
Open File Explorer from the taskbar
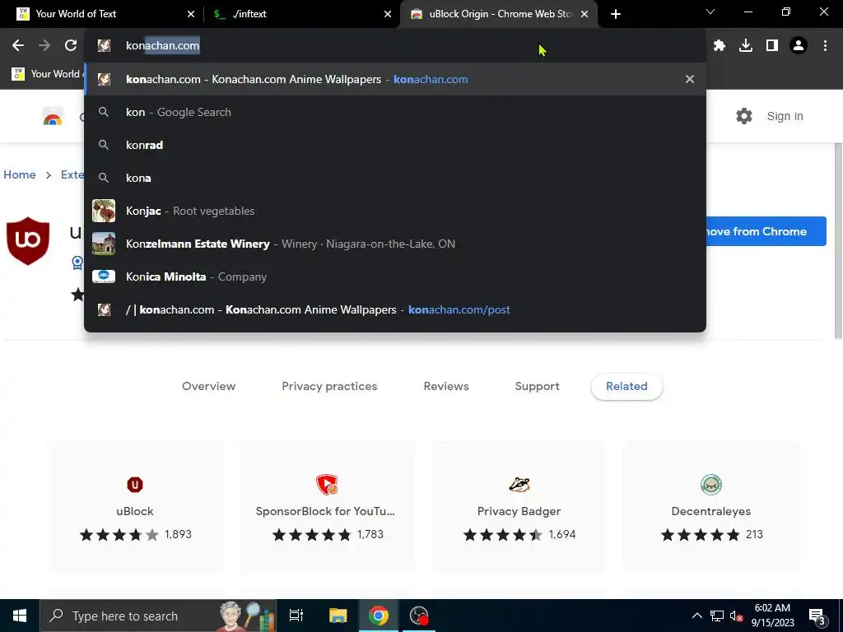coord(338,616)
